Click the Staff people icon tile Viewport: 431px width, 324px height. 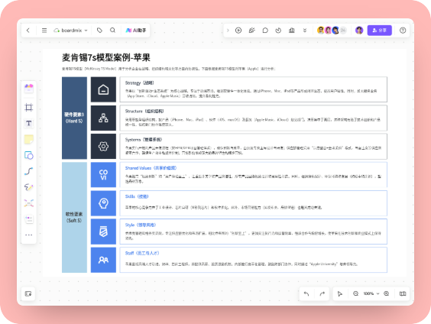(x=103, y=260)
